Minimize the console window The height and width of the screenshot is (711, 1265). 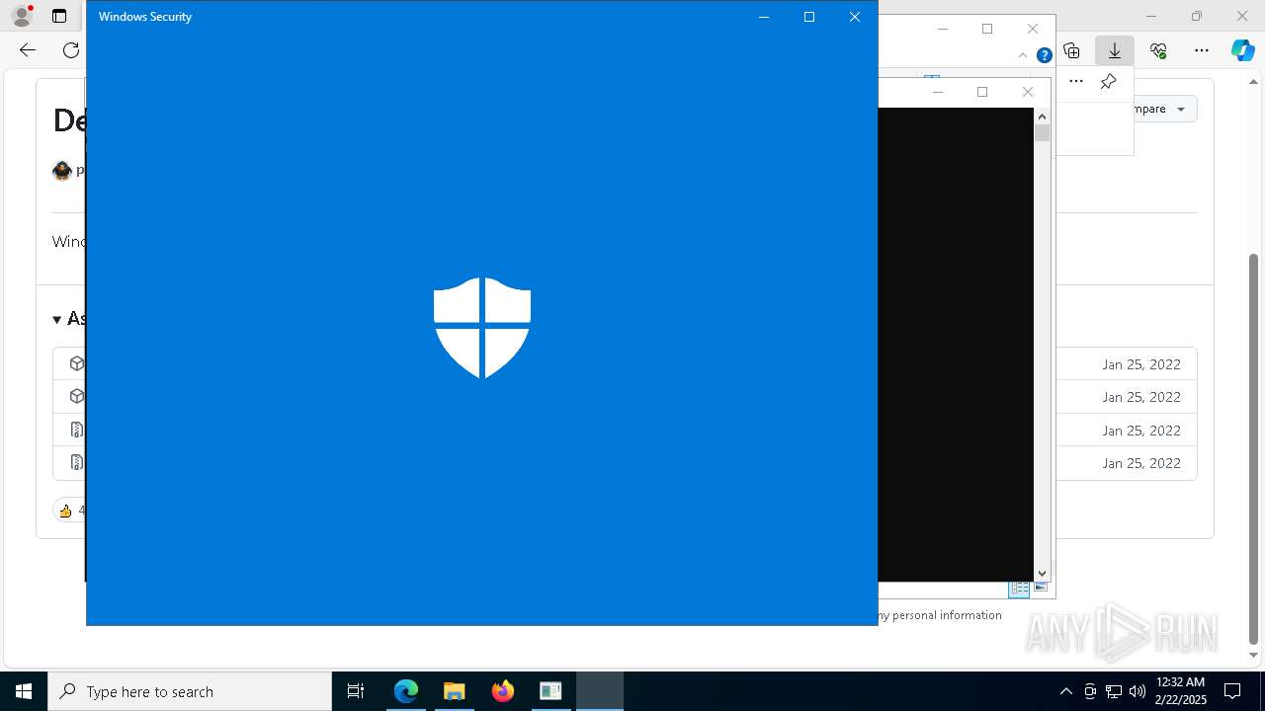[x=938, y=92]
